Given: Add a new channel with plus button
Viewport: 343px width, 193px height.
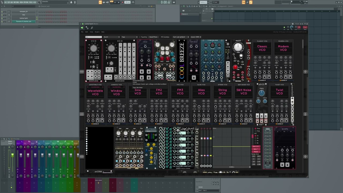Looking at the screenshot, I should click(x=24, y=27).
